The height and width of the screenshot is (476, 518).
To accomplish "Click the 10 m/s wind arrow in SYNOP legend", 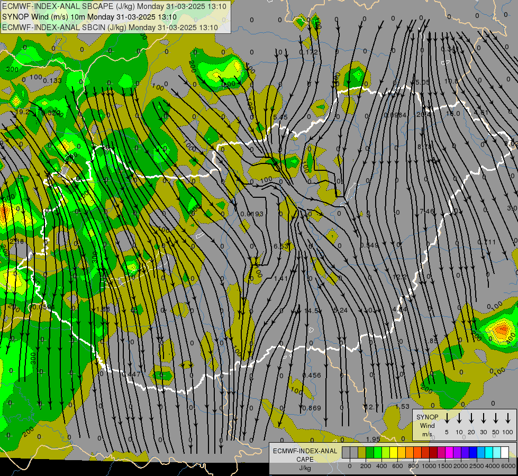I will 459,418.
